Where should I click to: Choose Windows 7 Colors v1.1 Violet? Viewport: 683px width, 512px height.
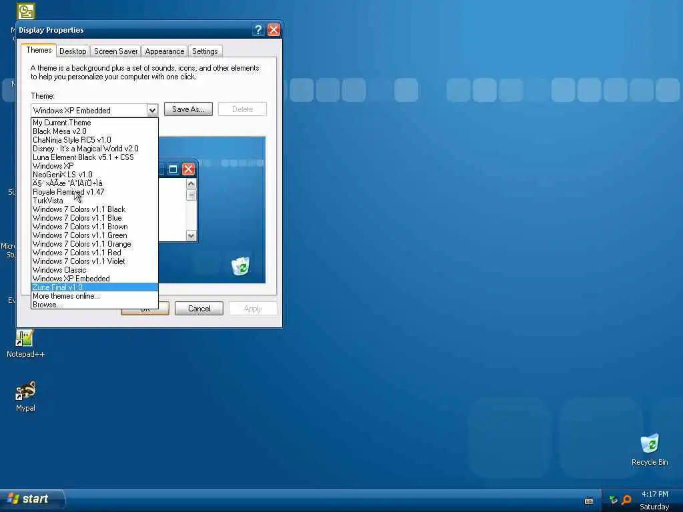point(95,261)
